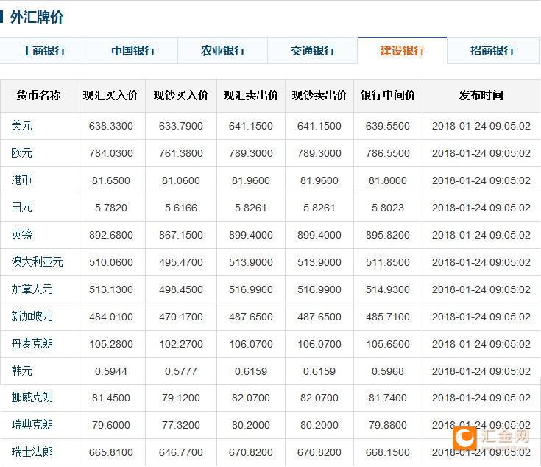
Task: Click the SGD spot buy value 484.0100
Action: tap(110, 317)
